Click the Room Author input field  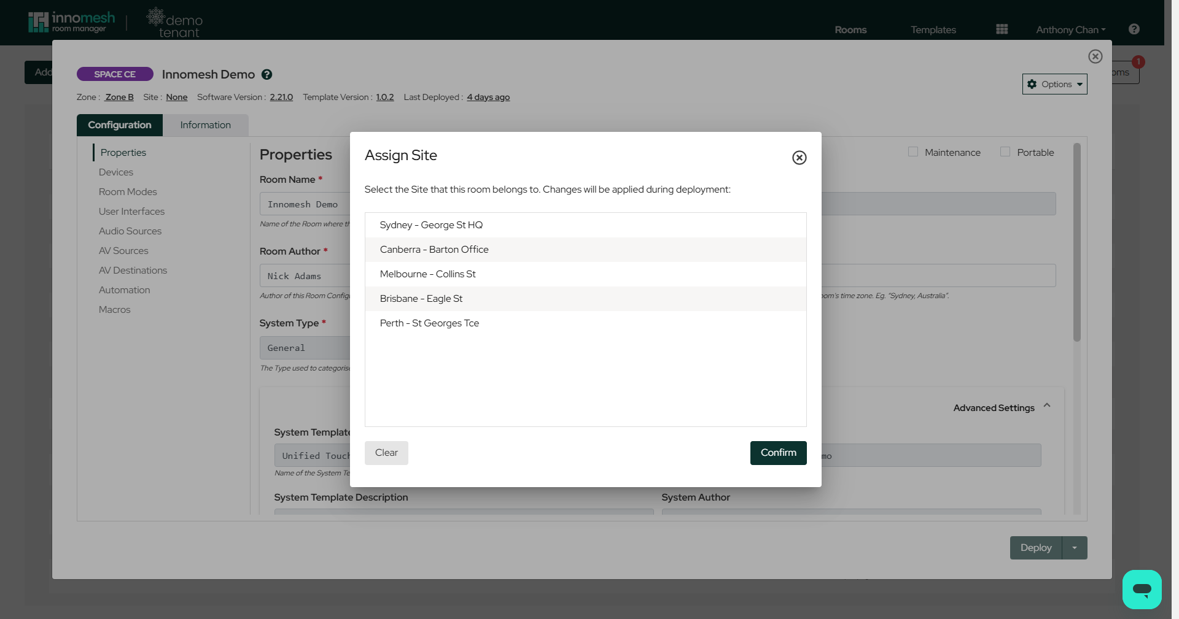pos(305,276)
